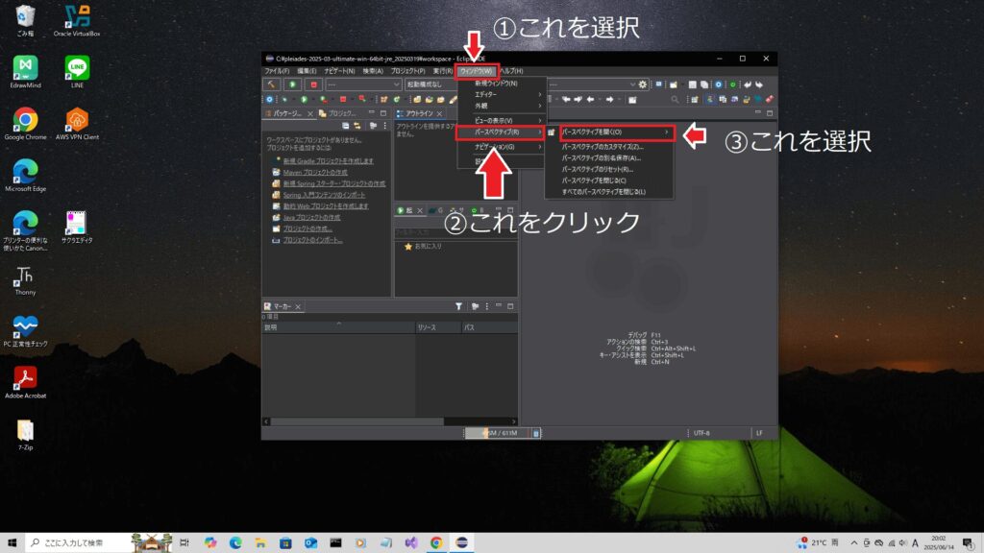This screenshot has width=984, height=553.
Task: Click Windows taskbar search box
Action: (80, 543)
